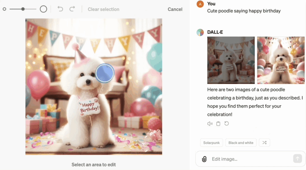This screenshot has width=306, height=170.
Task: Attach a file with paperclip icon
Action: [204, 159]
